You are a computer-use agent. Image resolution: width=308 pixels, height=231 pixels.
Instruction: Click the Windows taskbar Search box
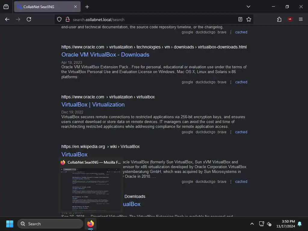pos(50,224)
